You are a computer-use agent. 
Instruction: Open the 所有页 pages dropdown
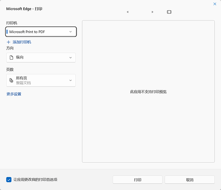[x=41, y=80]
